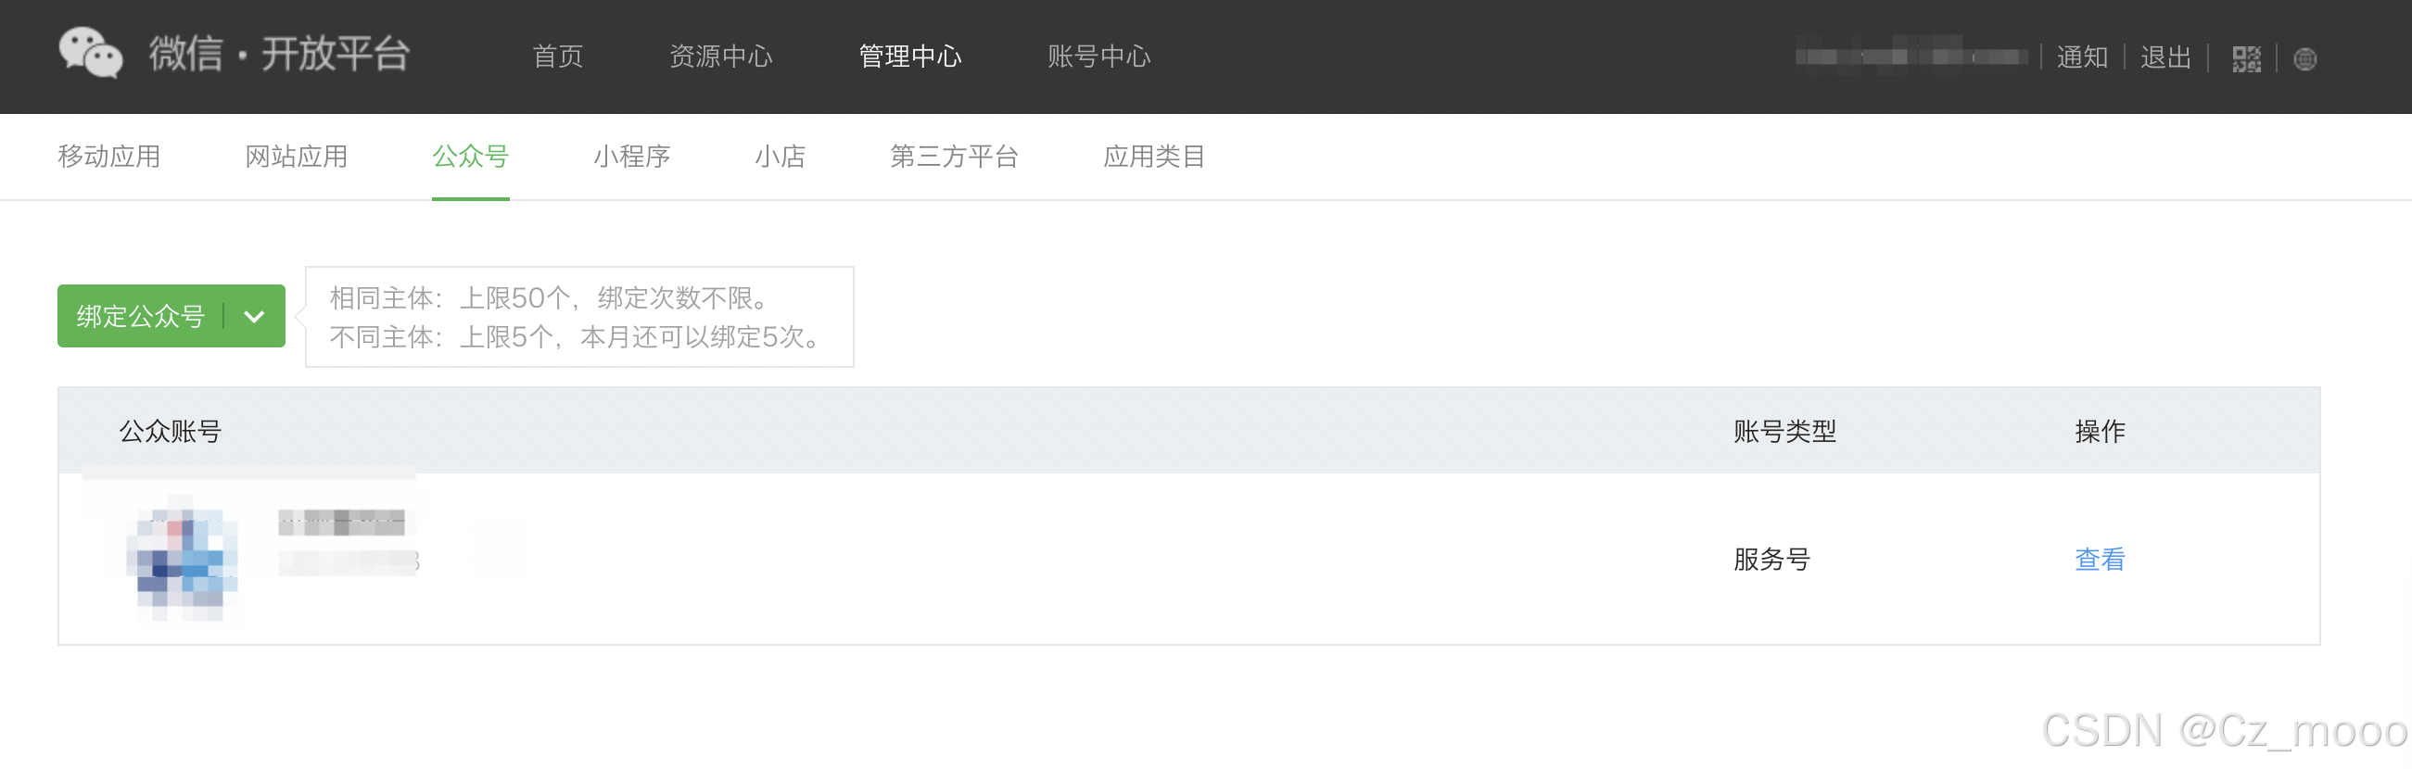Switch to the 网站应用 tab
2412x769 pixels.
296,157
